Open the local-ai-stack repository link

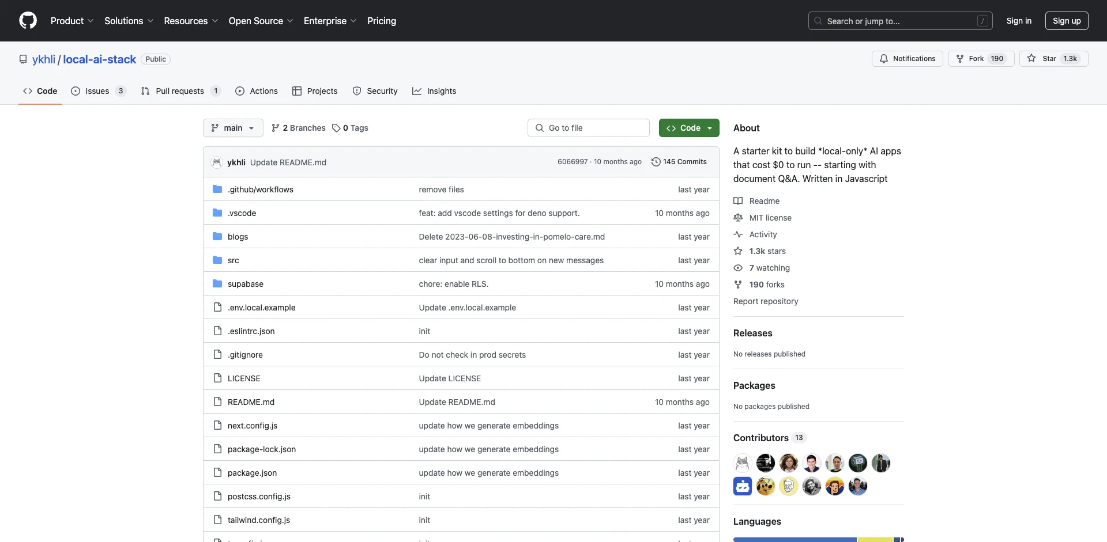[99, 59]
